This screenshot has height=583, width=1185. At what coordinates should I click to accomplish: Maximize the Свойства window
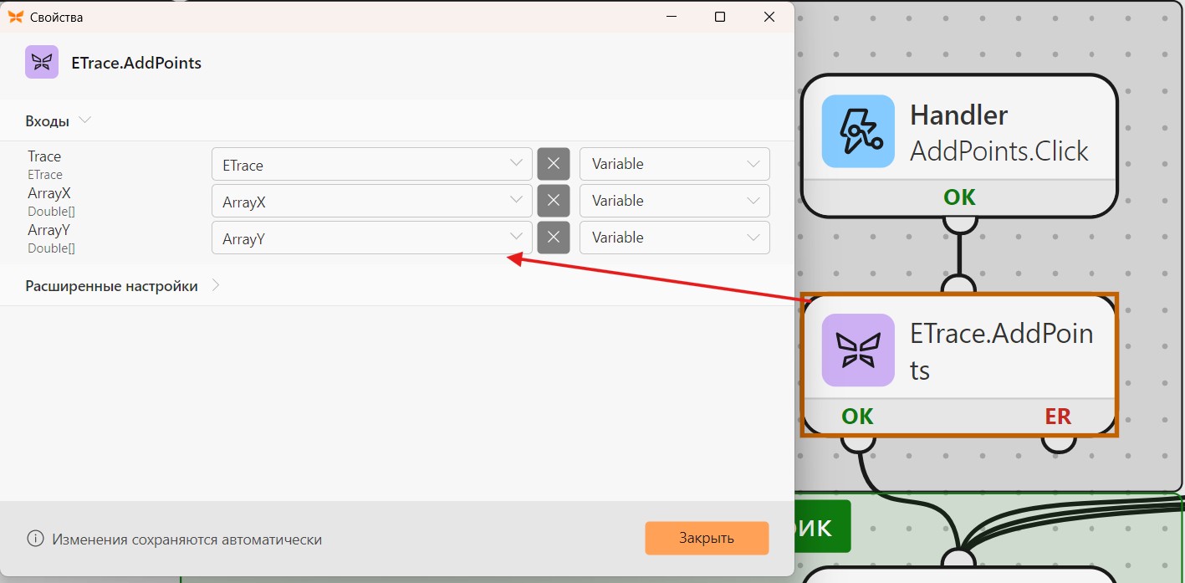720,17
